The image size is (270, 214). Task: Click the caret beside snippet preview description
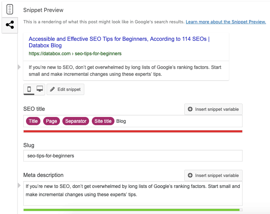click(x=19, y=67)
